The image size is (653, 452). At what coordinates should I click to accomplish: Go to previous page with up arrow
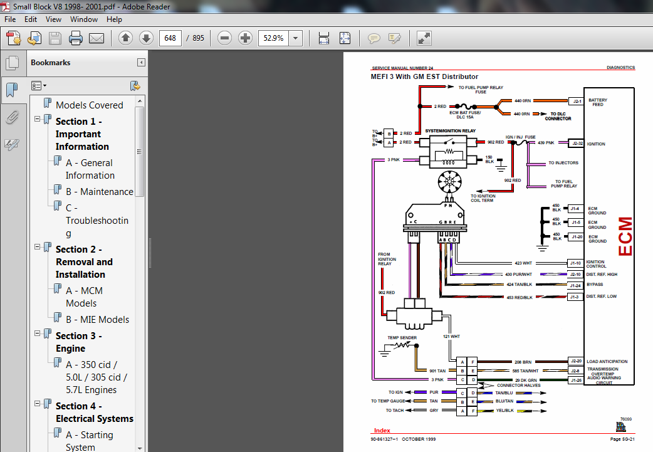(x=125, y=38)
